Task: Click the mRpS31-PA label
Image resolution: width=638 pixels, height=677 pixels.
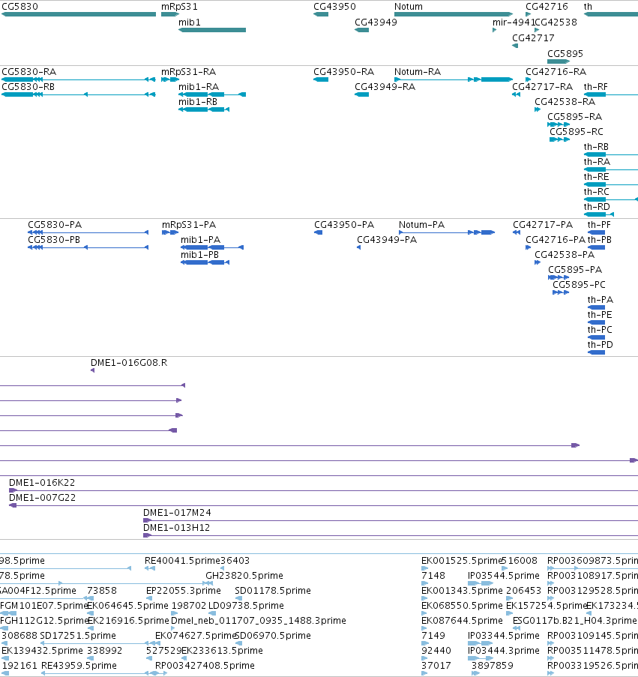Action: [189, 224]
